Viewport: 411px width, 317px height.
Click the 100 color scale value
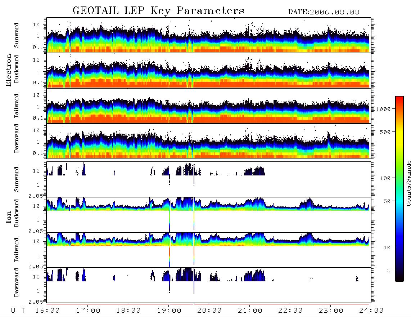coord(385,178)
